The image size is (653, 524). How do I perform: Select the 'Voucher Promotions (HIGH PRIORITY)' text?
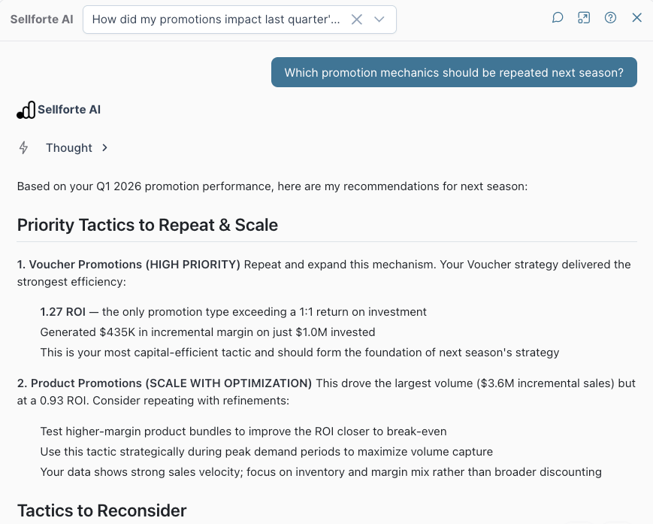click(x=135, y=265)
